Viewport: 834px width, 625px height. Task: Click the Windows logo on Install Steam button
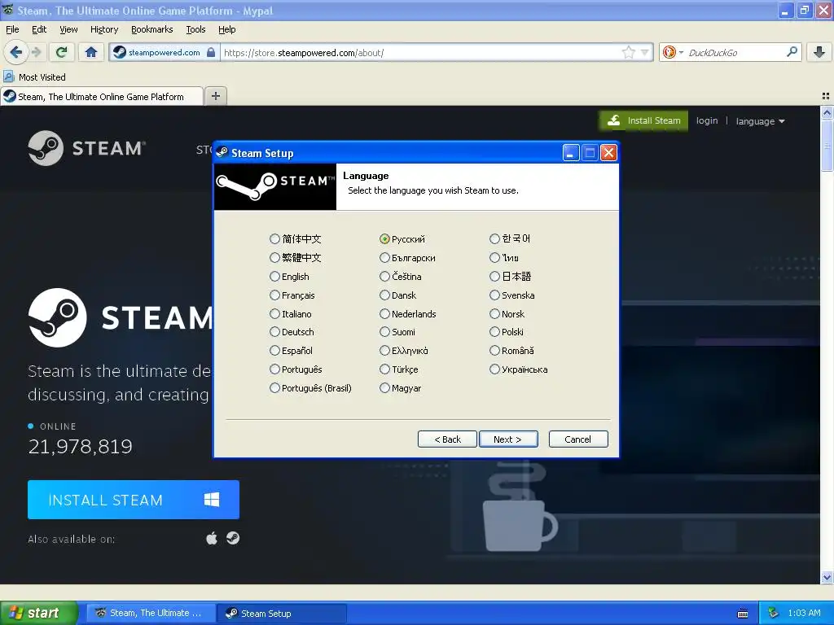[212, 500]
